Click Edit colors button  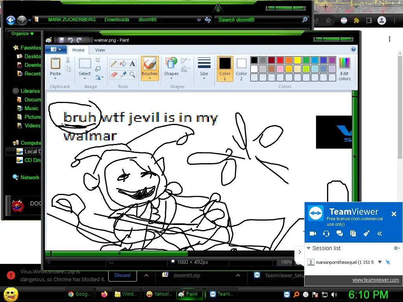(x=344, y=69)
